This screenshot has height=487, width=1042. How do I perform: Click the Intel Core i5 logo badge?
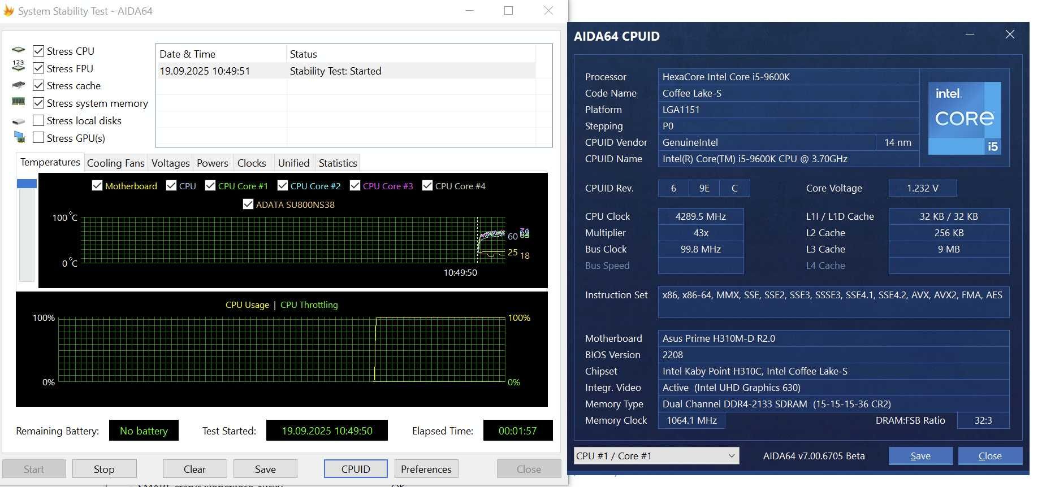pos(965,118)
